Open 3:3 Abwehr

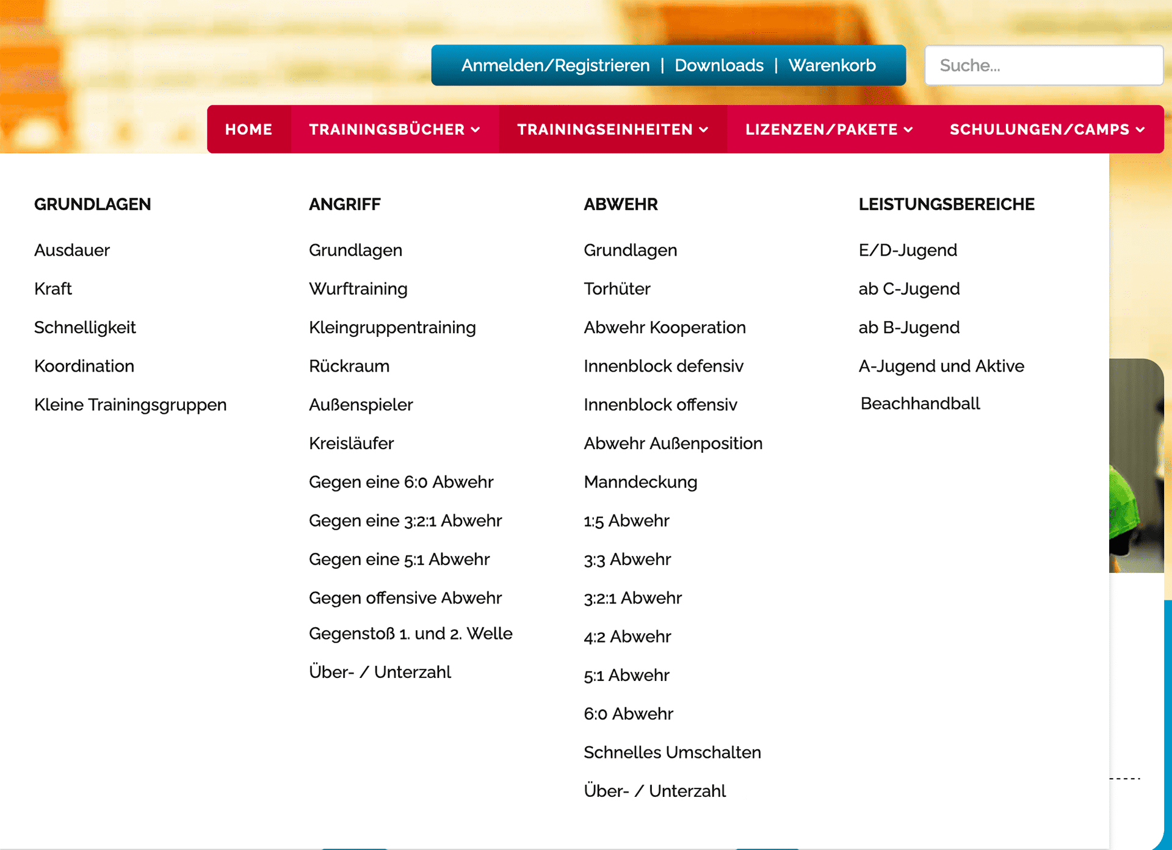tap(628, 559)
